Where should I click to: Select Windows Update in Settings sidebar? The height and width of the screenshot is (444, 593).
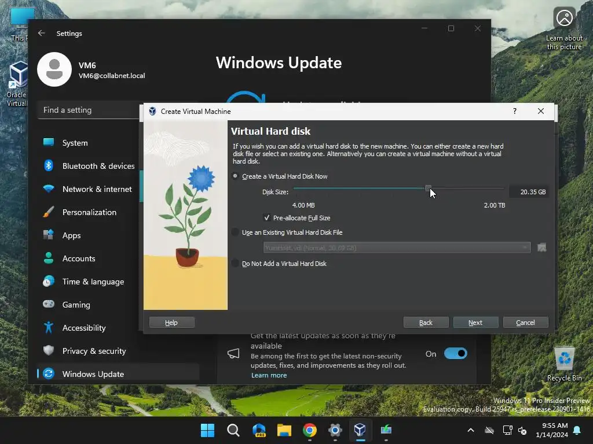tap(118, 374)
